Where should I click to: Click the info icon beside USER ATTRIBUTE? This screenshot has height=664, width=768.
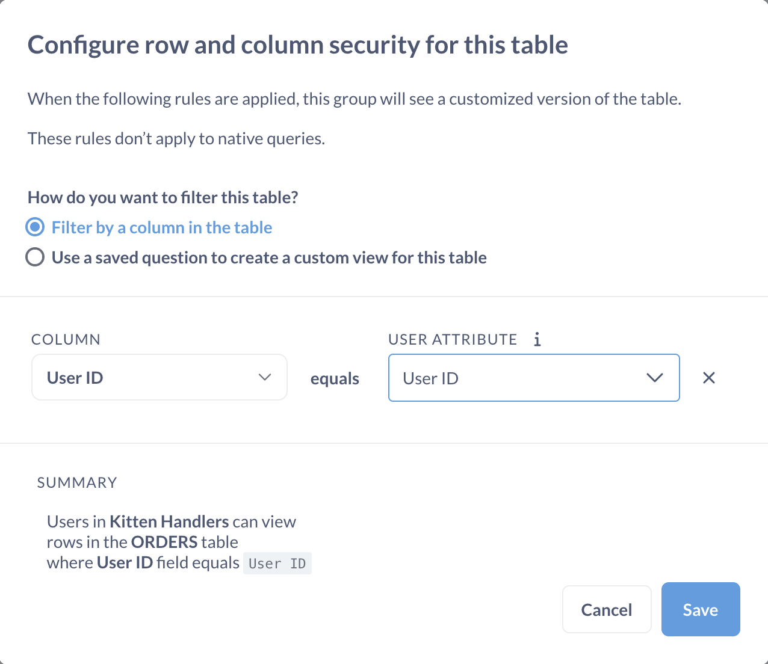tap(537, 339)
